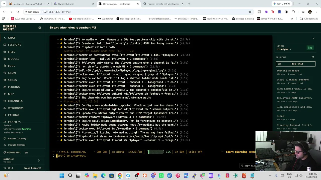The width and height of the screenshot is (321, 180).
Task: Open the WeTransfer bookmark
Action: tap(105, 19)
